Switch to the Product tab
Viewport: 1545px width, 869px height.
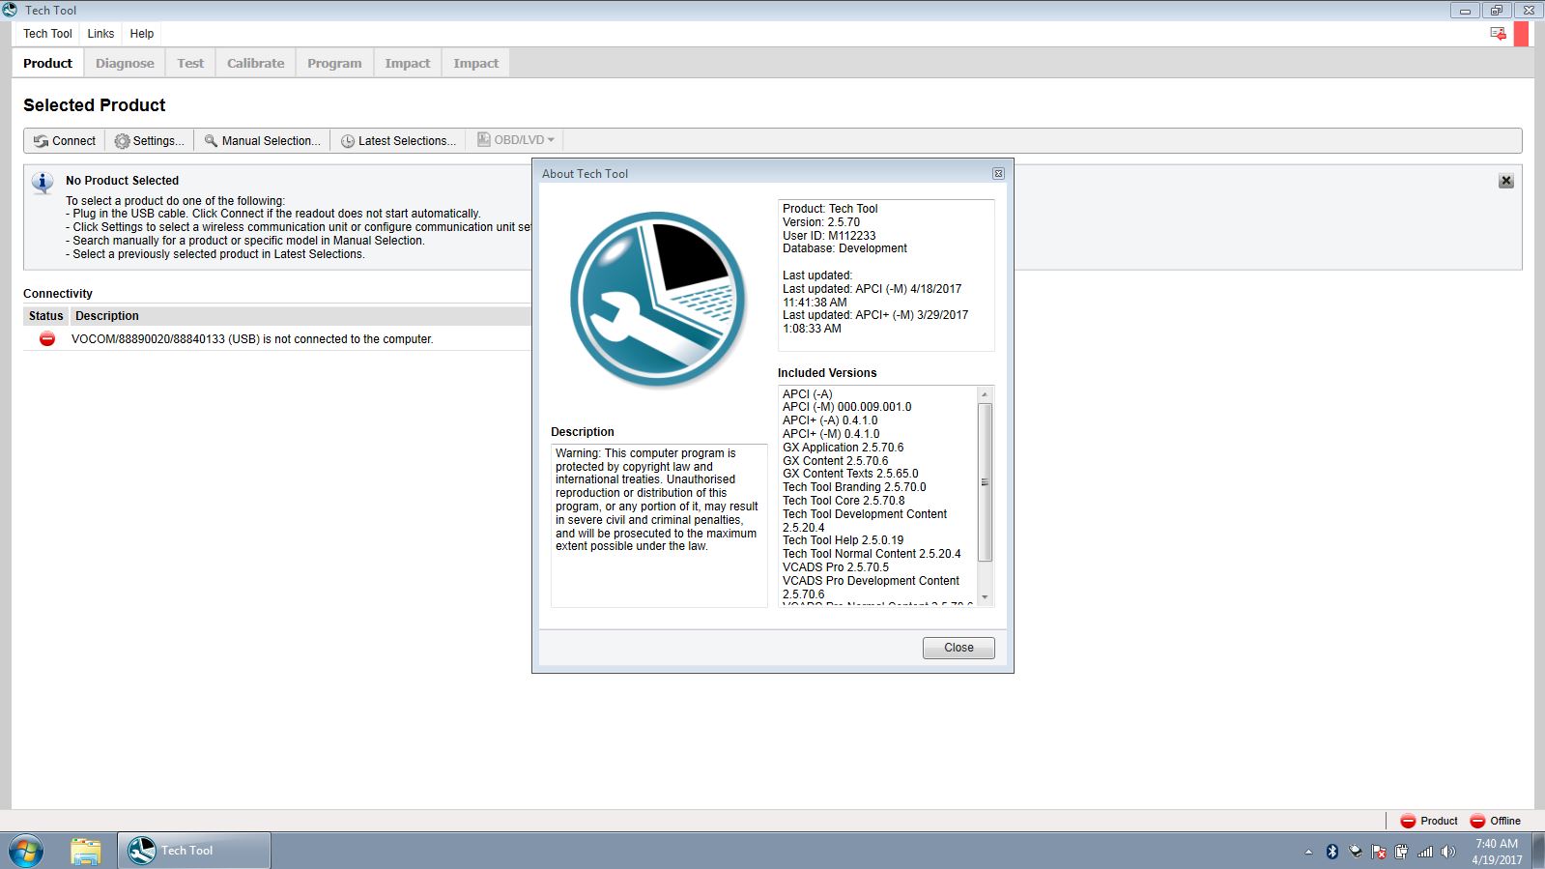point(47,64)
